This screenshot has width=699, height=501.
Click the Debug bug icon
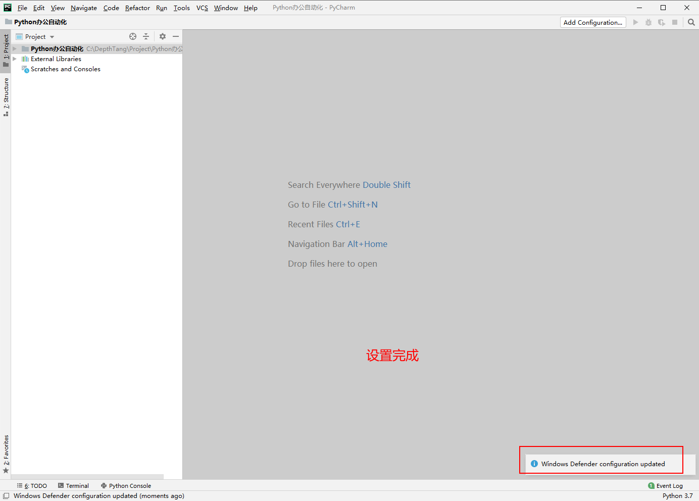click(x=648, y=22)
